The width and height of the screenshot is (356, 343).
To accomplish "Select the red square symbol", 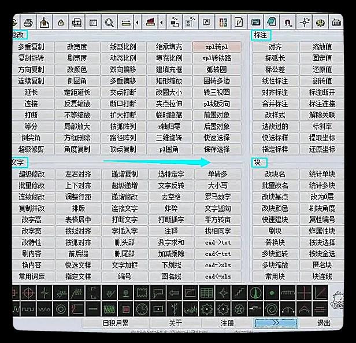I will tap(125, 309).
